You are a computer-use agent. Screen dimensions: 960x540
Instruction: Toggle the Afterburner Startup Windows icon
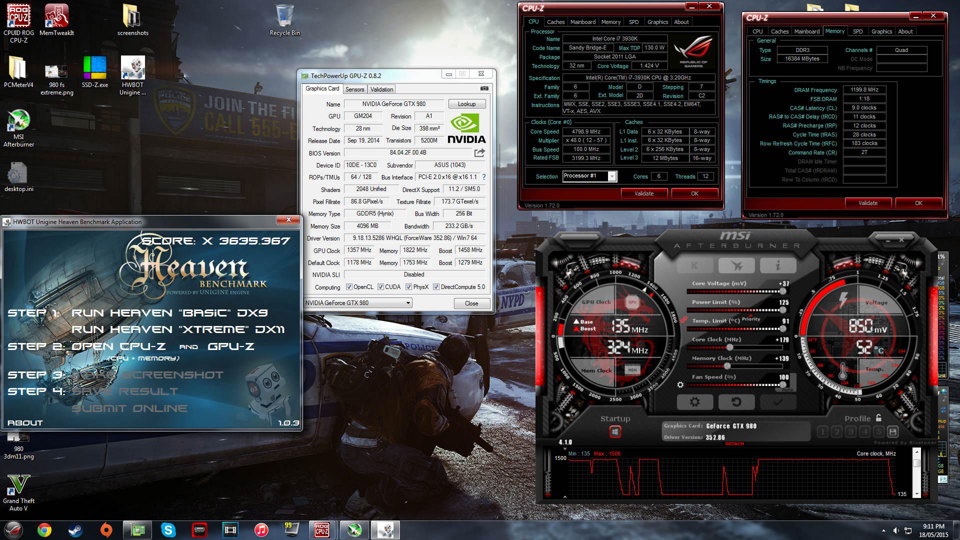615,431
